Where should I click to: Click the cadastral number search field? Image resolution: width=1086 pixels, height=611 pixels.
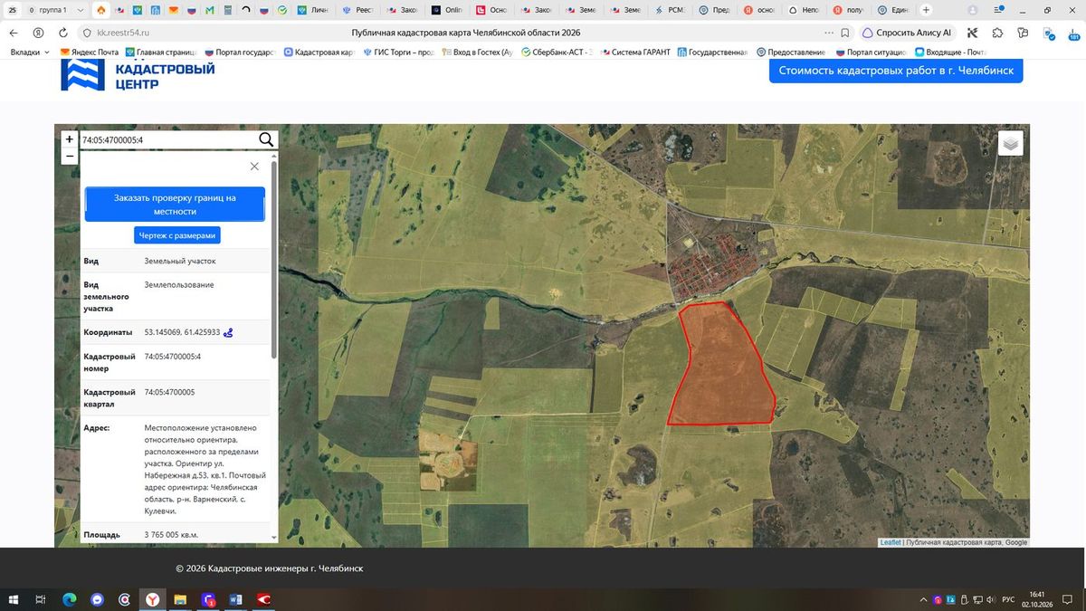tap(168, 139)
